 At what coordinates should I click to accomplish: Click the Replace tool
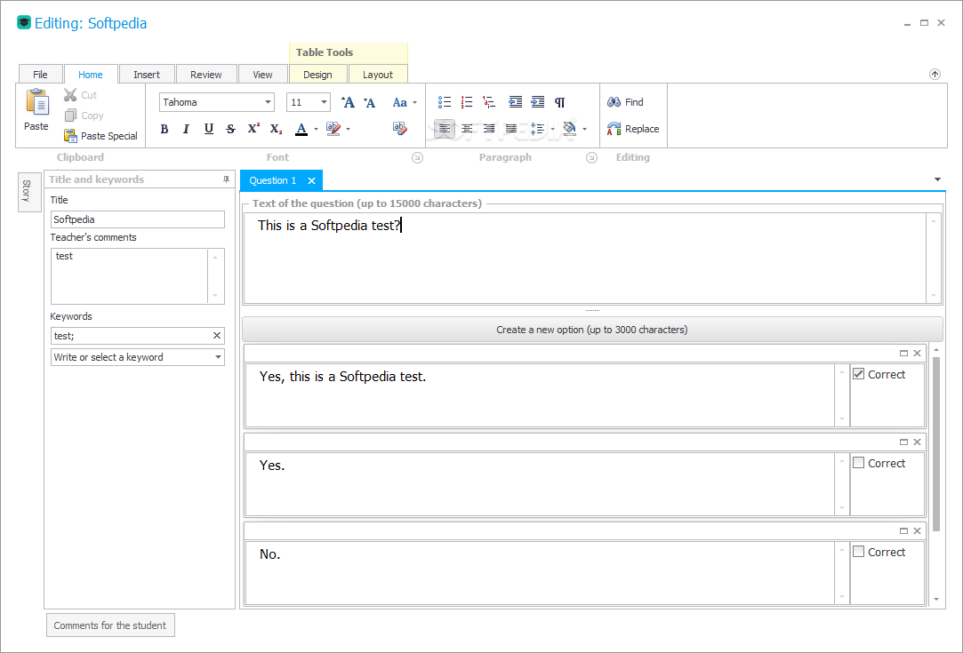633,129
